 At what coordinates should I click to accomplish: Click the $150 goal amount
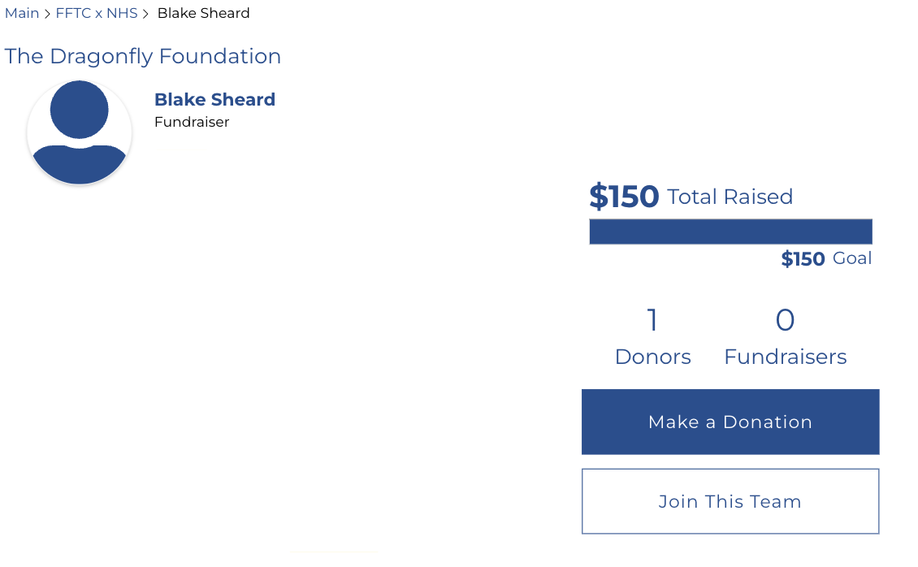(x=803, y=259)
